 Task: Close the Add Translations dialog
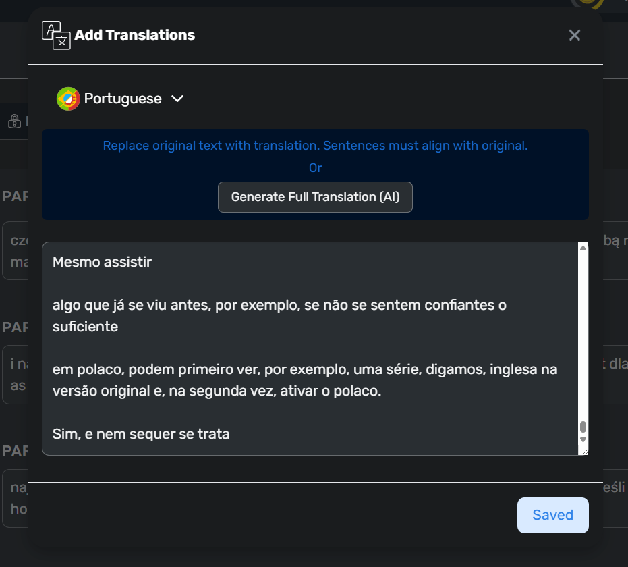(x=574, y=35)
